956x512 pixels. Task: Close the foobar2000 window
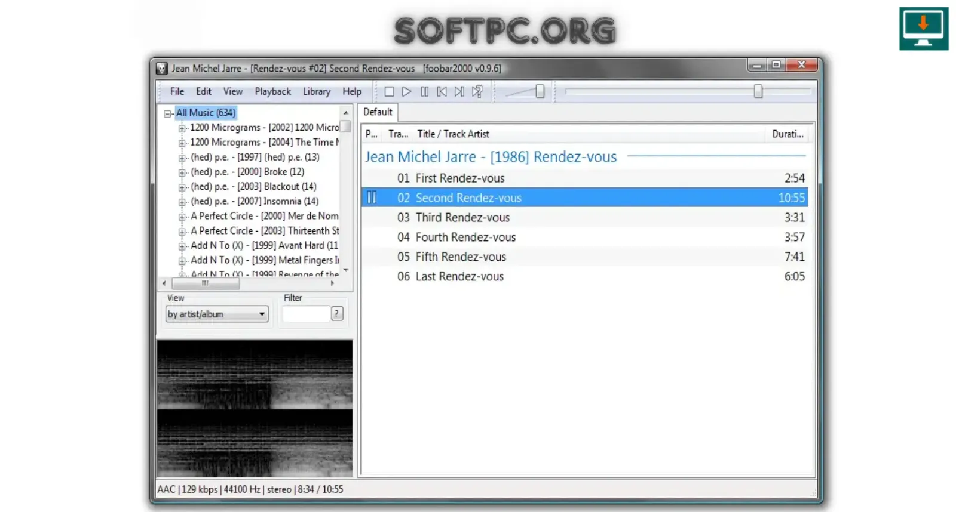click(x=801, y=65)
